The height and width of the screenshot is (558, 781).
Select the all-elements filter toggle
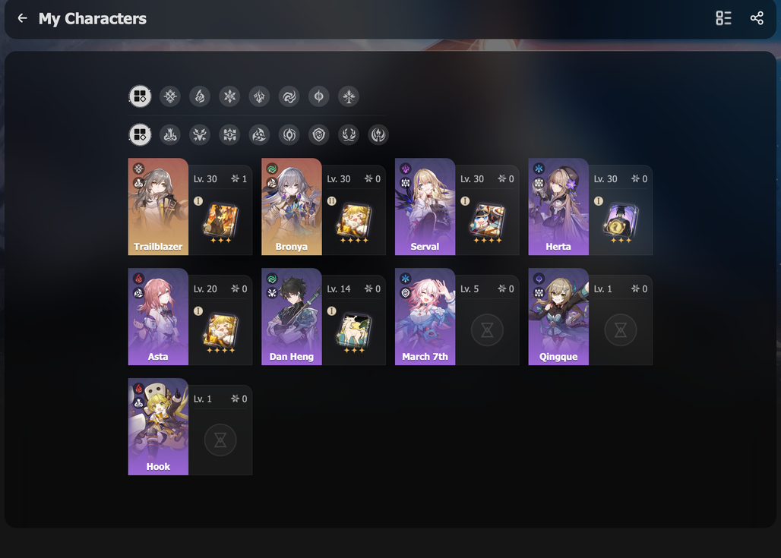tap(140, 96)
